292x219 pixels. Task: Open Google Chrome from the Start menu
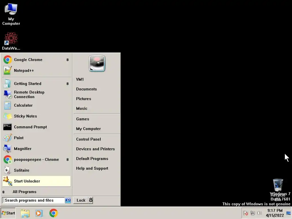tap(36, 60)
